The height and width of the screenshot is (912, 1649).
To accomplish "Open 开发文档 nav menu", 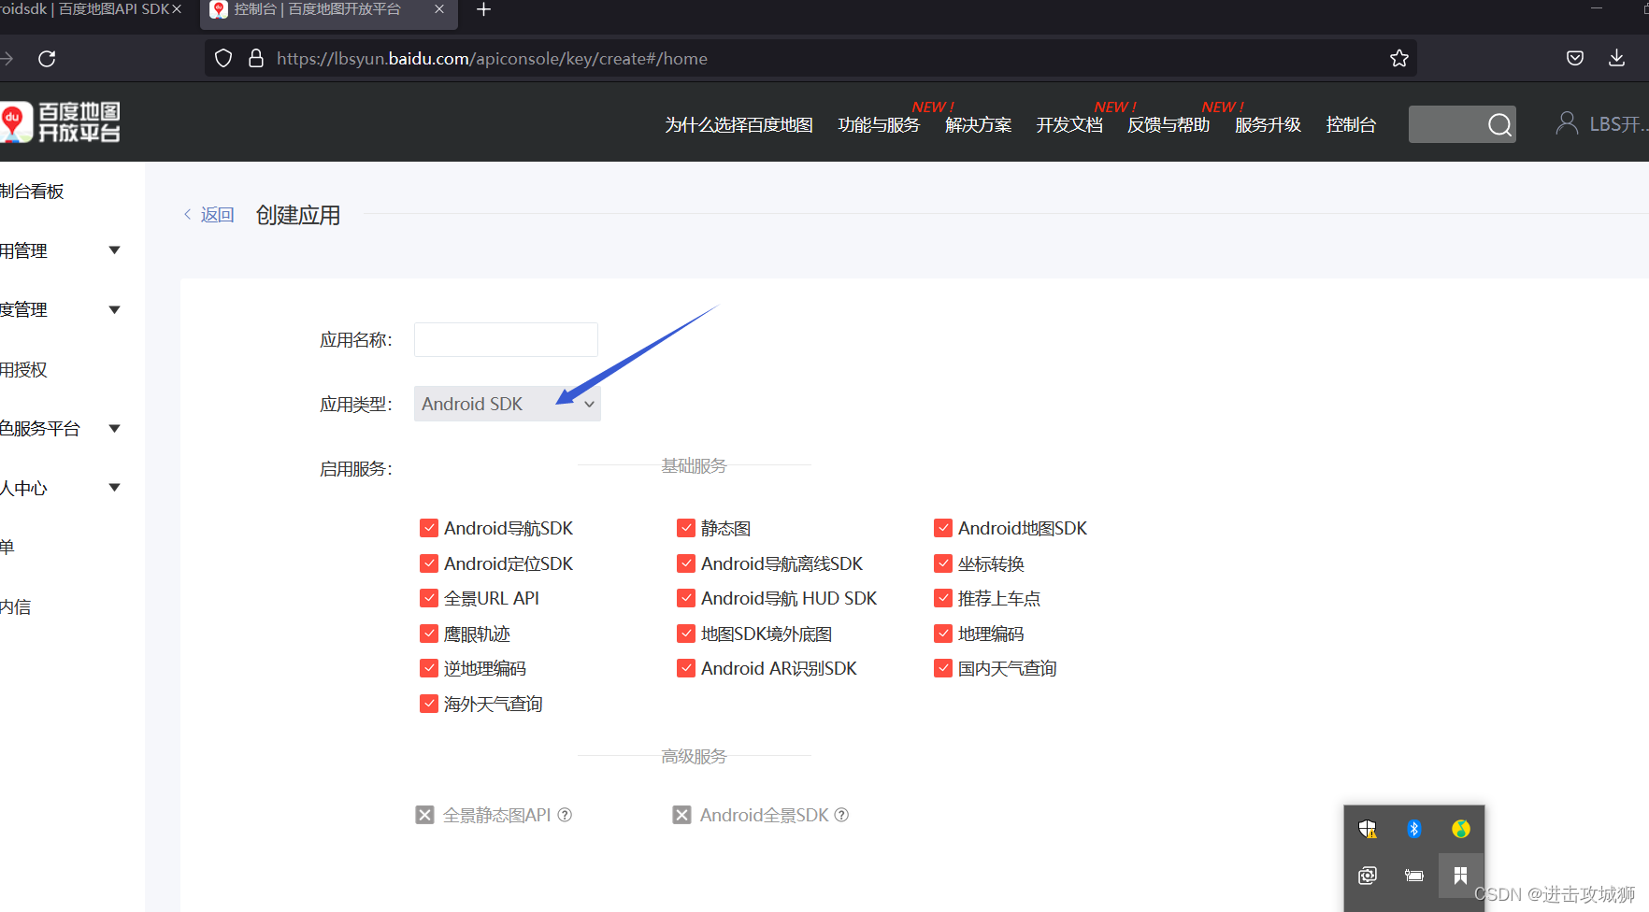I will point(1069,125).
